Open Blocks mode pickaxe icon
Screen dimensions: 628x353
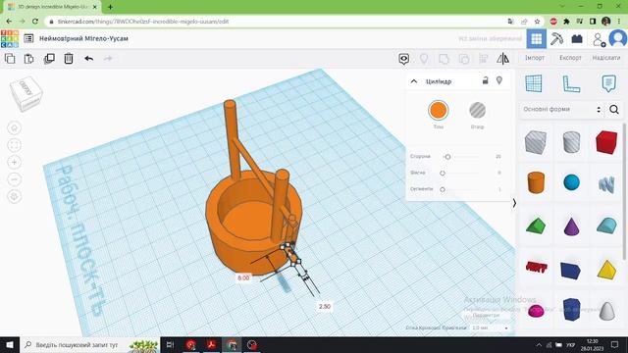556,39
